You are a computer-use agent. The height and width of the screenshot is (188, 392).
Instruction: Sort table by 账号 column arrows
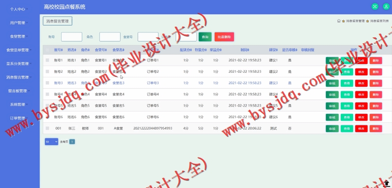click(62, 50)
